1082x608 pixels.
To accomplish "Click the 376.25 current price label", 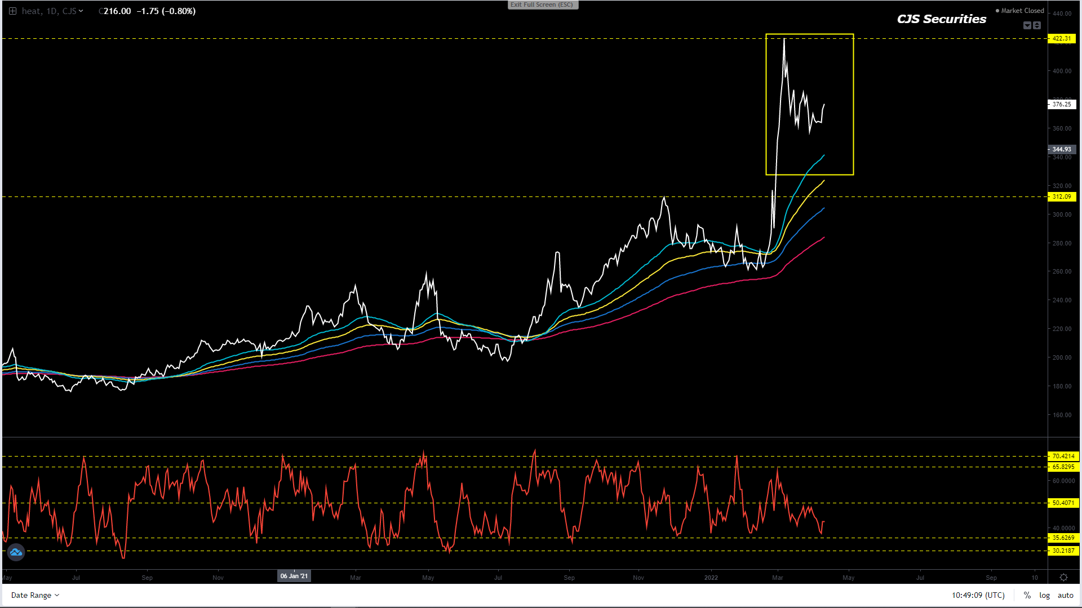I will pyautogui.click(x=1062, y=104).
